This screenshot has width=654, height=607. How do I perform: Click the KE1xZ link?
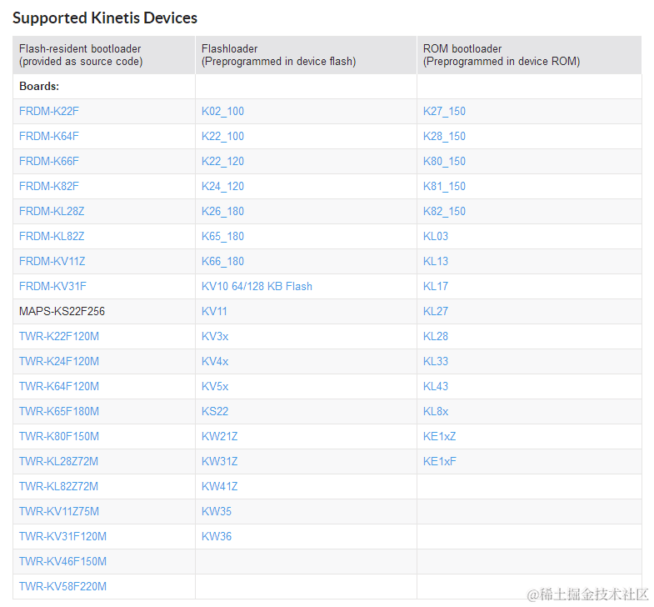(x=439, y=437)
